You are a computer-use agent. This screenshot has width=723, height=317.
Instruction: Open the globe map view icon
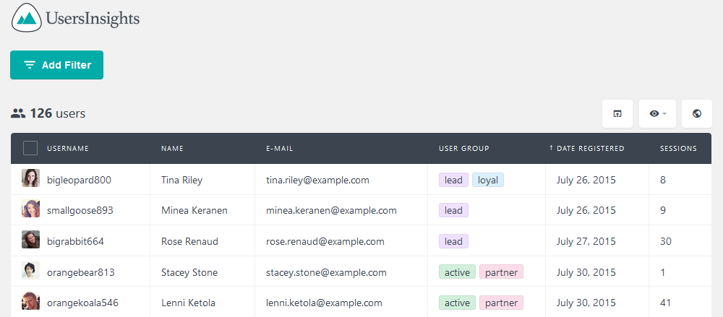(697, 114)
